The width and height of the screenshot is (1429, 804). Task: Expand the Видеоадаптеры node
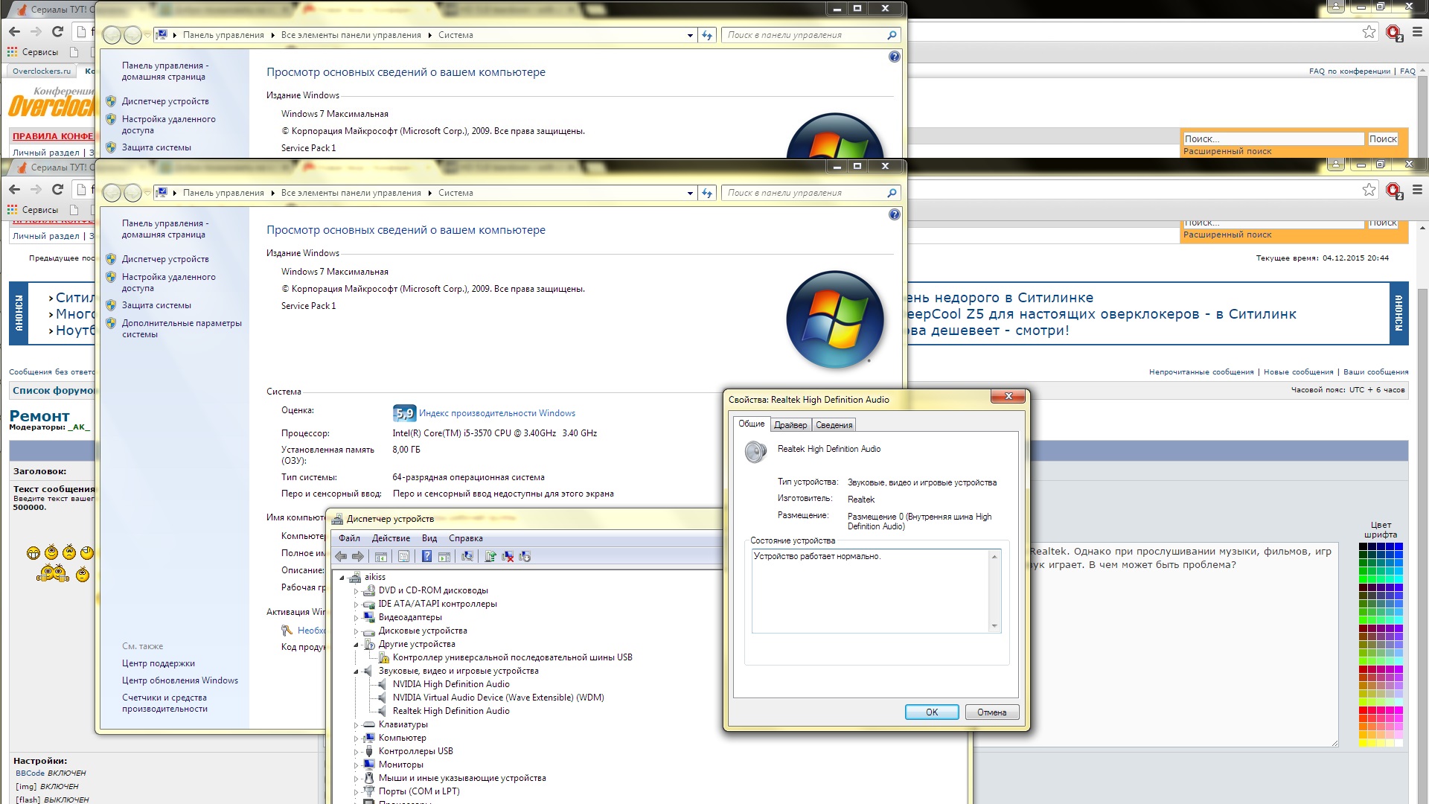pyautogui.click(x=356, y=618)
